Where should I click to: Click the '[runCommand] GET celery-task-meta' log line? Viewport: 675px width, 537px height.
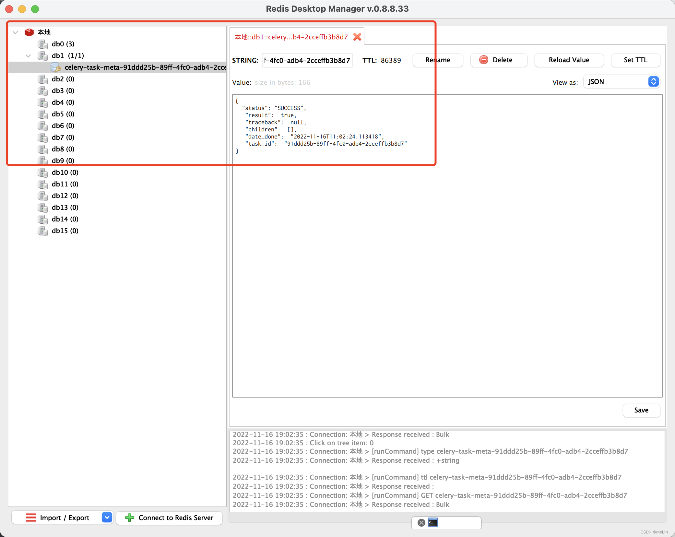tap(430, 495)
